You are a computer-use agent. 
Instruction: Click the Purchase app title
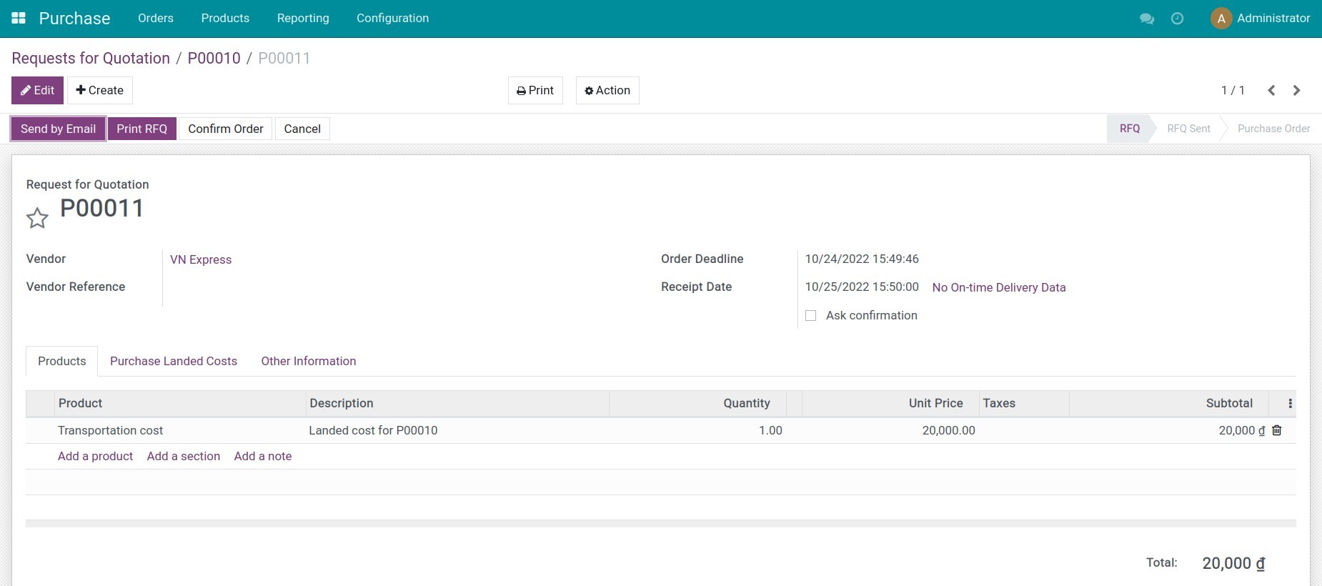click(74, 19)
